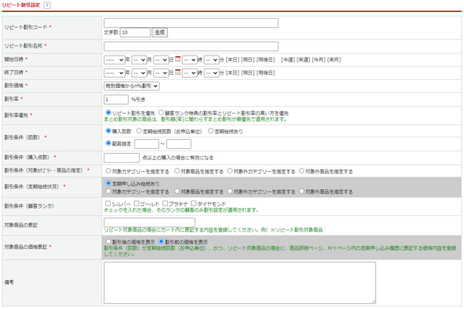The height and width of the screenshot is (309, 464).
Task: Choose 割引後の価格を表示 radio button
Action: click(x=108, y=242)
